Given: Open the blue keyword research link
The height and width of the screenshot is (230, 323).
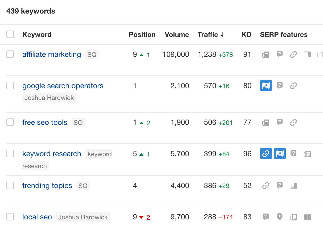Looking at the screenshot, I should pos(52,154).
